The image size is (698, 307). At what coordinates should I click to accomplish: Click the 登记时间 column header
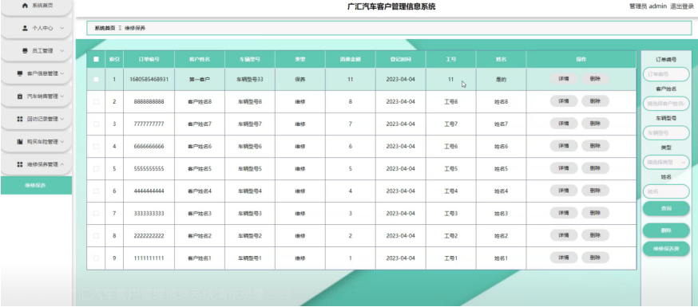401,59
